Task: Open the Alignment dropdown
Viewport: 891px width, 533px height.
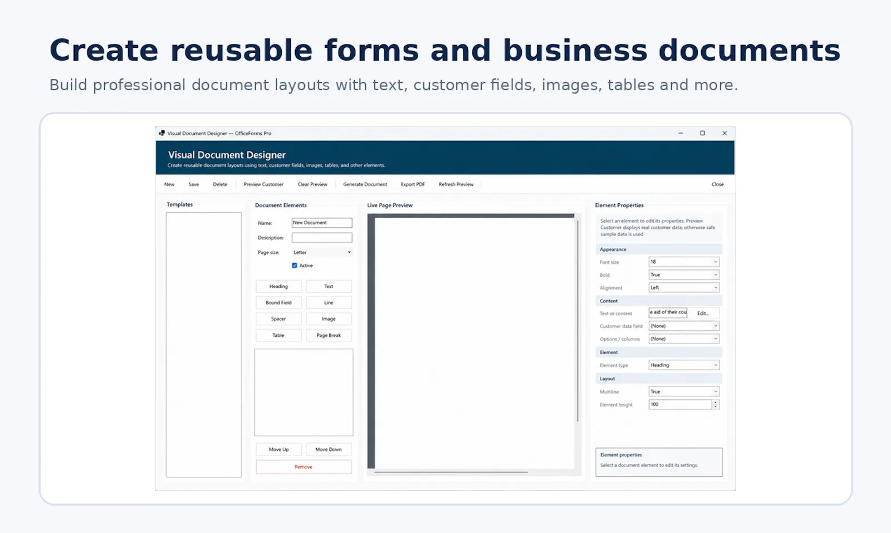Action: pyautogui.click(x=684, y=287)
